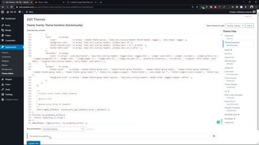This screenshot has height=145, width=259.
Task: Open readme.txt theme file
Action: point(229,122)
